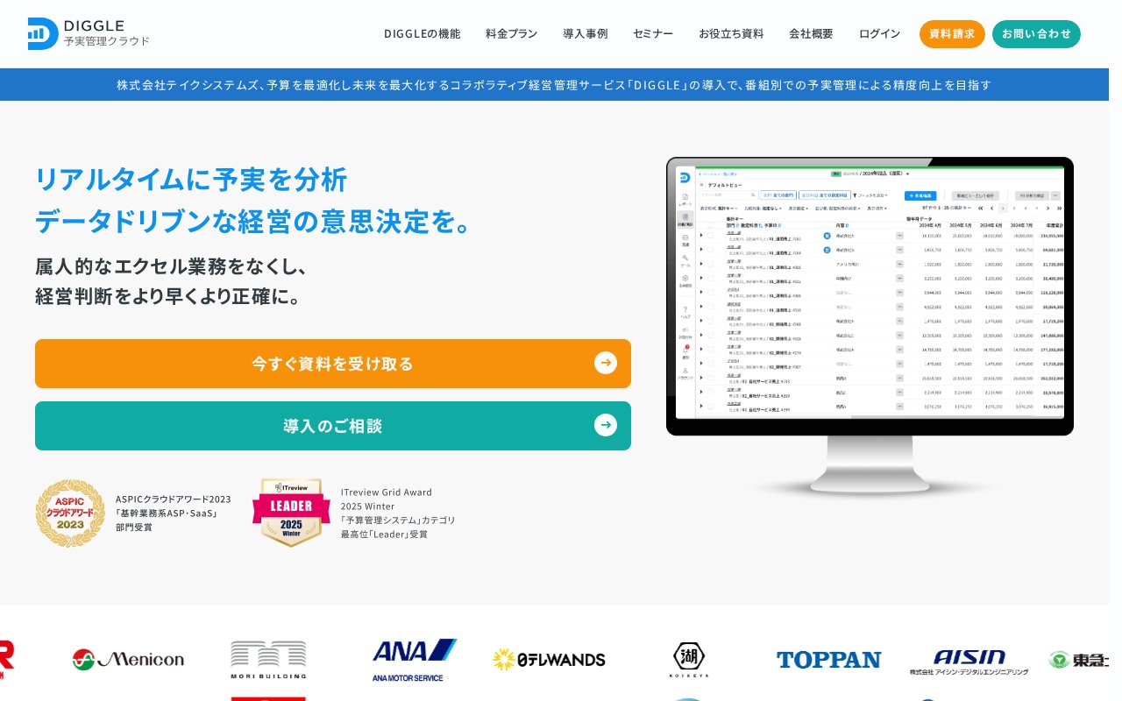This screenshot has height=701, width=1122.
Task: Click the AISIN logo
Action: pos(969,662)
